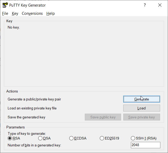The image size is (168, 153).
Task: Focus the number of bits input field
Action: click(x=145, y=145)
